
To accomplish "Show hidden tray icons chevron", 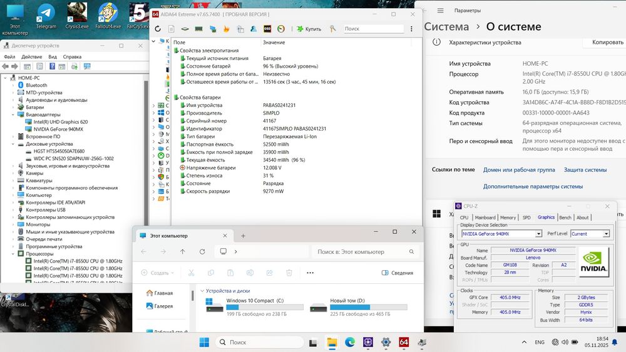I will 524,342.
